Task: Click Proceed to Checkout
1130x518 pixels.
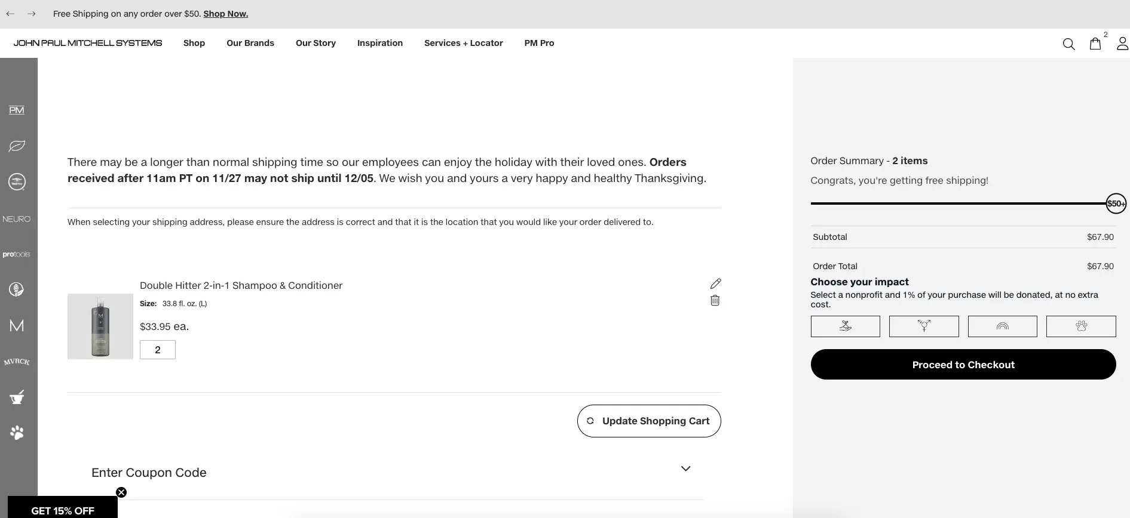Action: pyautogui.click(x=963, y=365)
